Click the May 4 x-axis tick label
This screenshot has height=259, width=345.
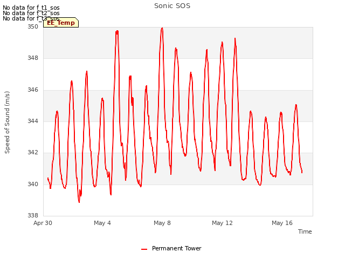pos(102,223)
